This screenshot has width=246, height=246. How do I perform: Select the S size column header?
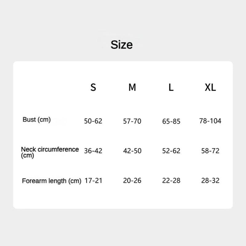[x=93, y=88]
